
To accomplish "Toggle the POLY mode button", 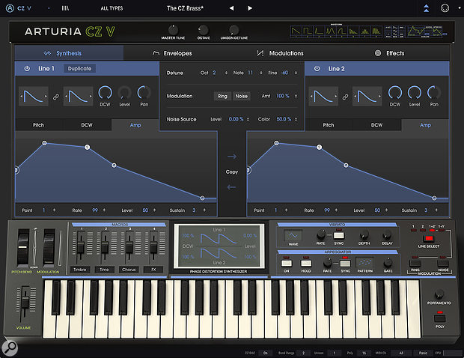I will (x=440, y=318).
